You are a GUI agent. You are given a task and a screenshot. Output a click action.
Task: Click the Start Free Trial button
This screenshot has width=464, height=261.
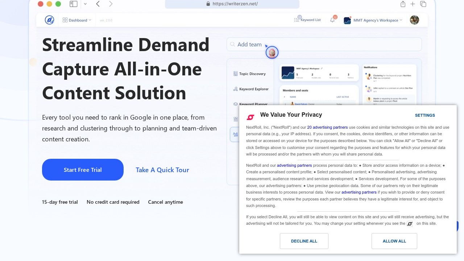pyautogui.click(x=83, y=170)
